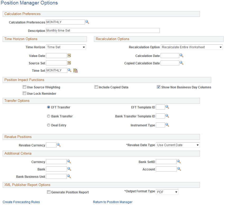This screenshot has width=225, height=205.
Task: Open the Calculation Preferences lookup prompt
Action: pos(87,22)
